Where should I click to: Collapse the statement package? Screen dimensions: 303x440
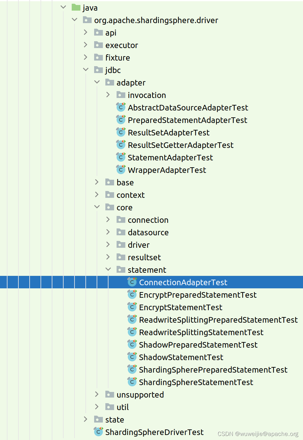[108, 269]
